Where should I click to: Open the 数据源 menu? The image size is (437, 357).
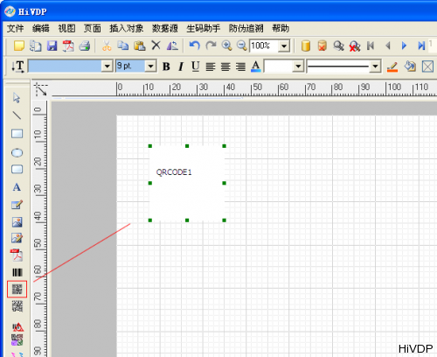click(165, 28)
